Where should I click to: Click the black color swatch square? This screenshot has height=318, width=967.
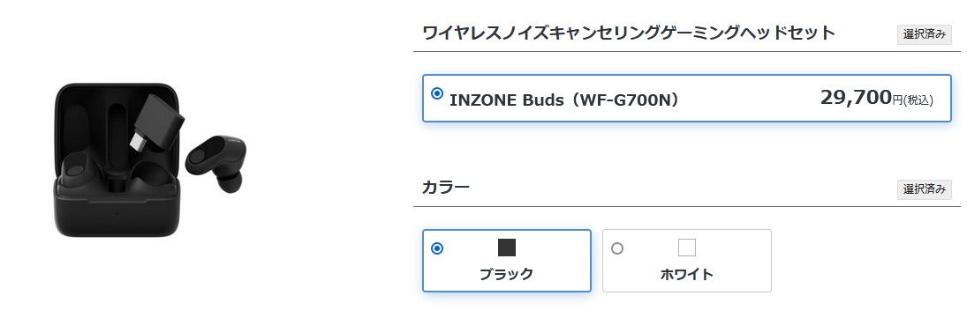coord(507,248)
